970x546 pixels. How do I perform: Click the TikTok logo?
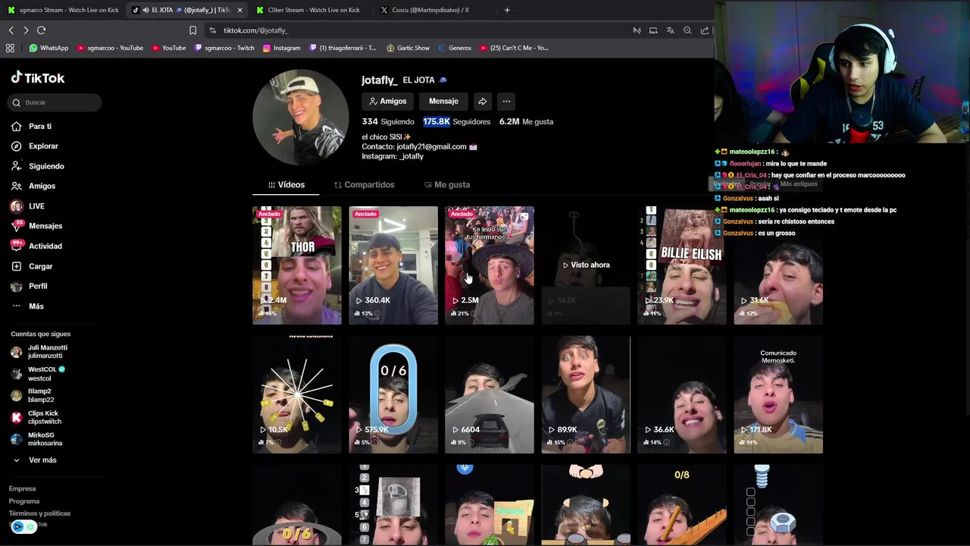pyautogui.click(x=38, y=78)
